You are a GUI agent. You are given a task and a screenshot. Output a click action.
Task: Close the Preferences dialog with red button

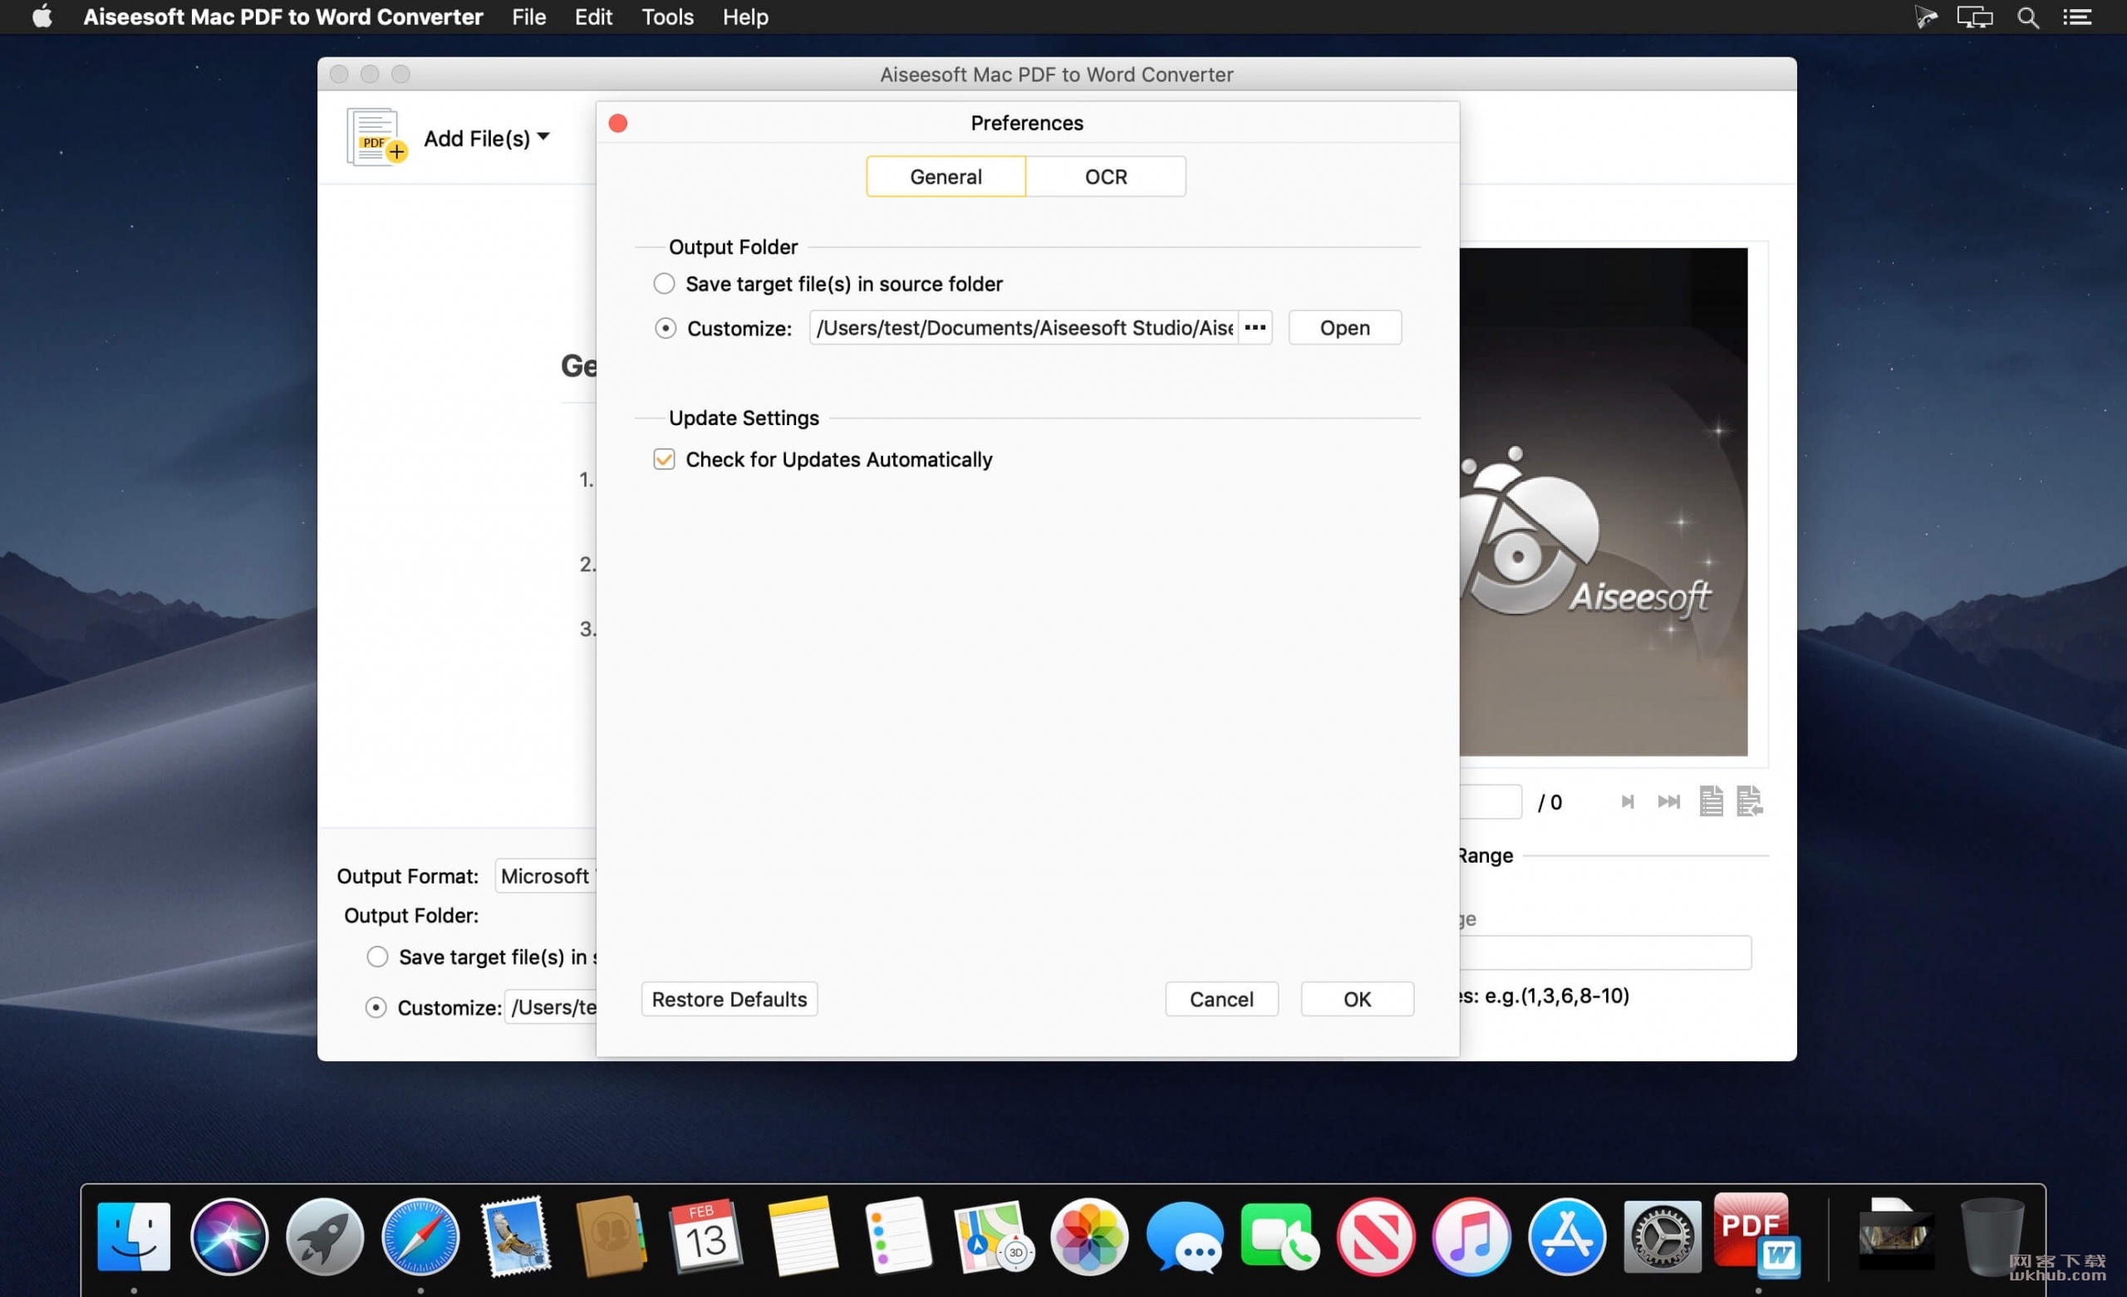[x=618, y=124]
